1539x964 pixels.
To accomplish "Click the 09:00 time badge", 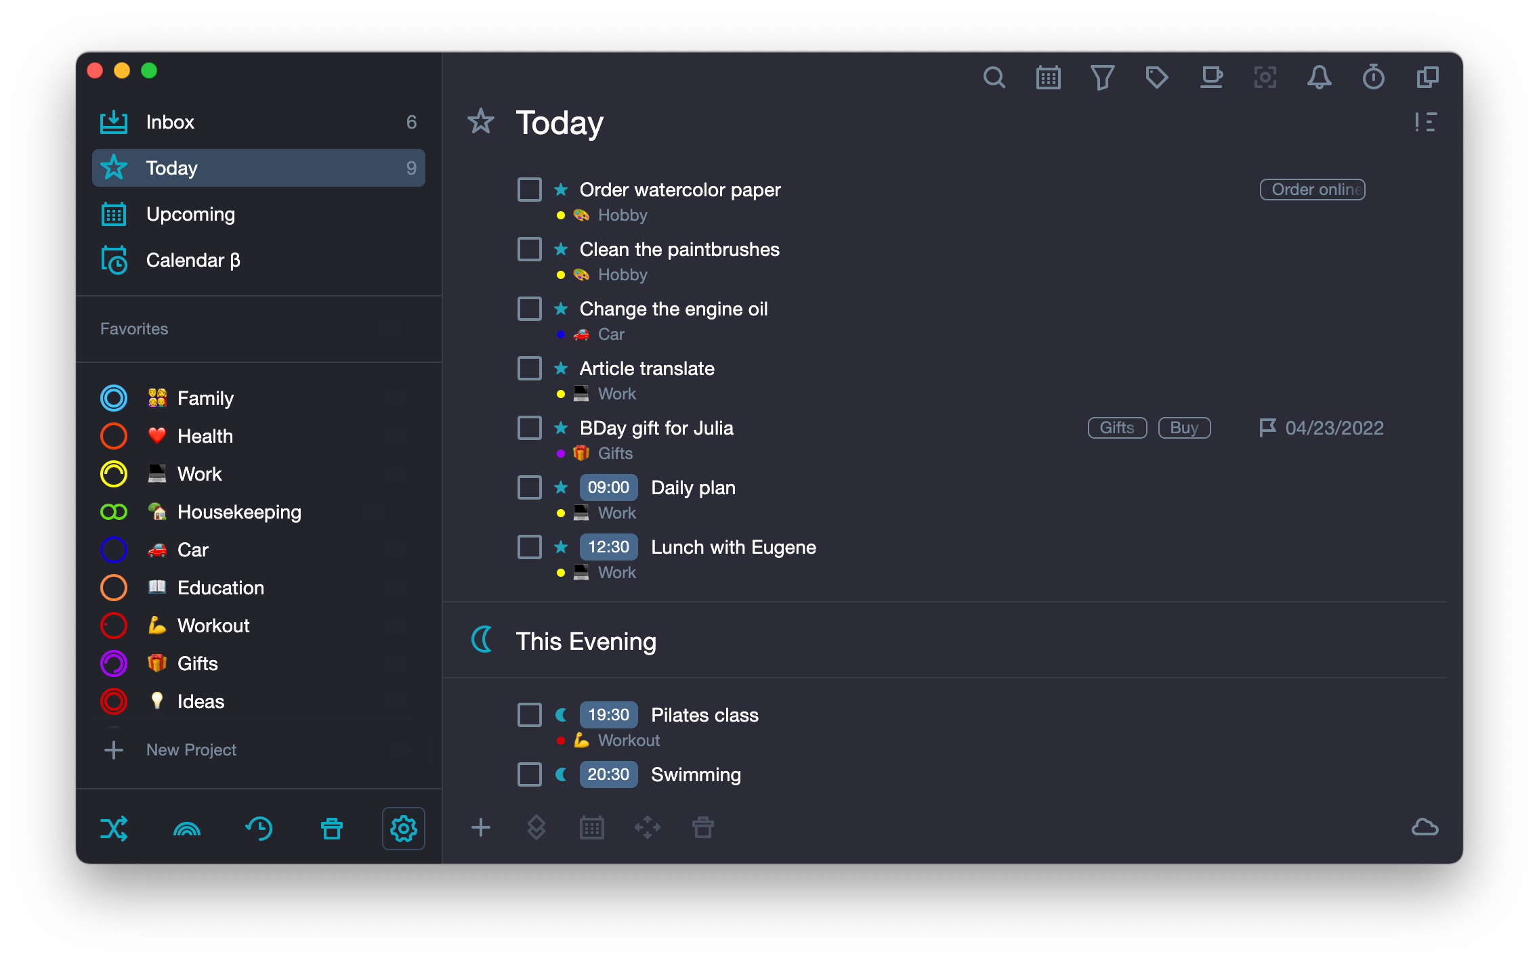I will coord(608,487).
